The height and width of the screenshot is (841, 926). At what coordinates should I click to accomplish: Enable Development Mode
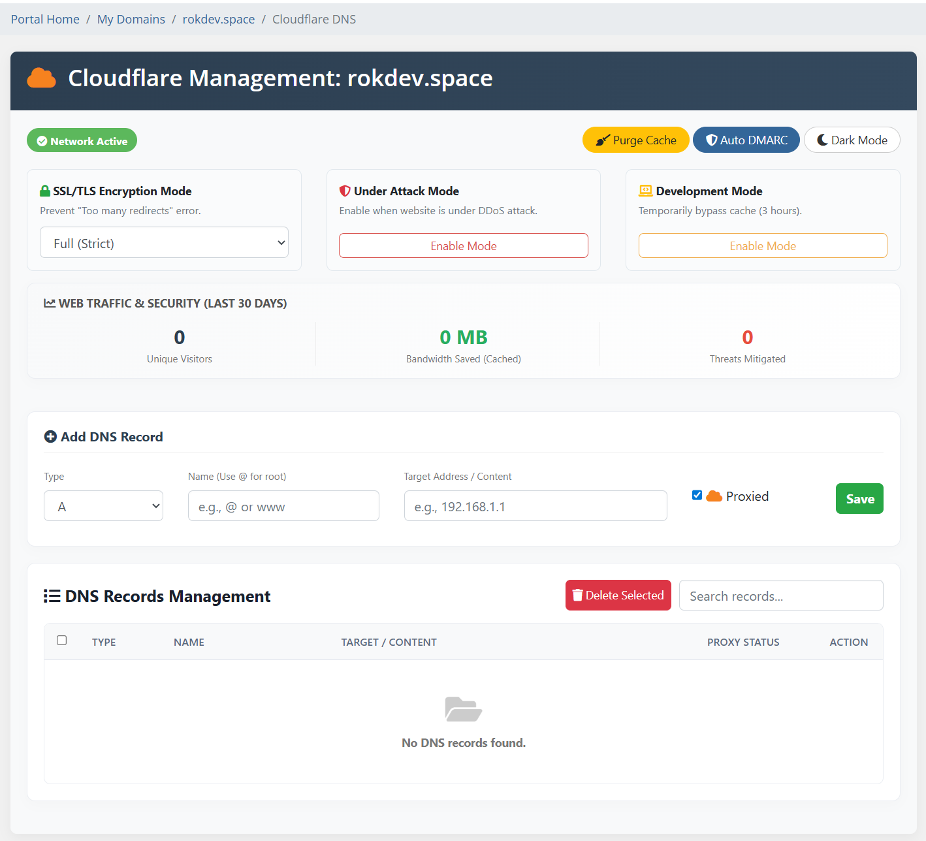tap(763, 246)
